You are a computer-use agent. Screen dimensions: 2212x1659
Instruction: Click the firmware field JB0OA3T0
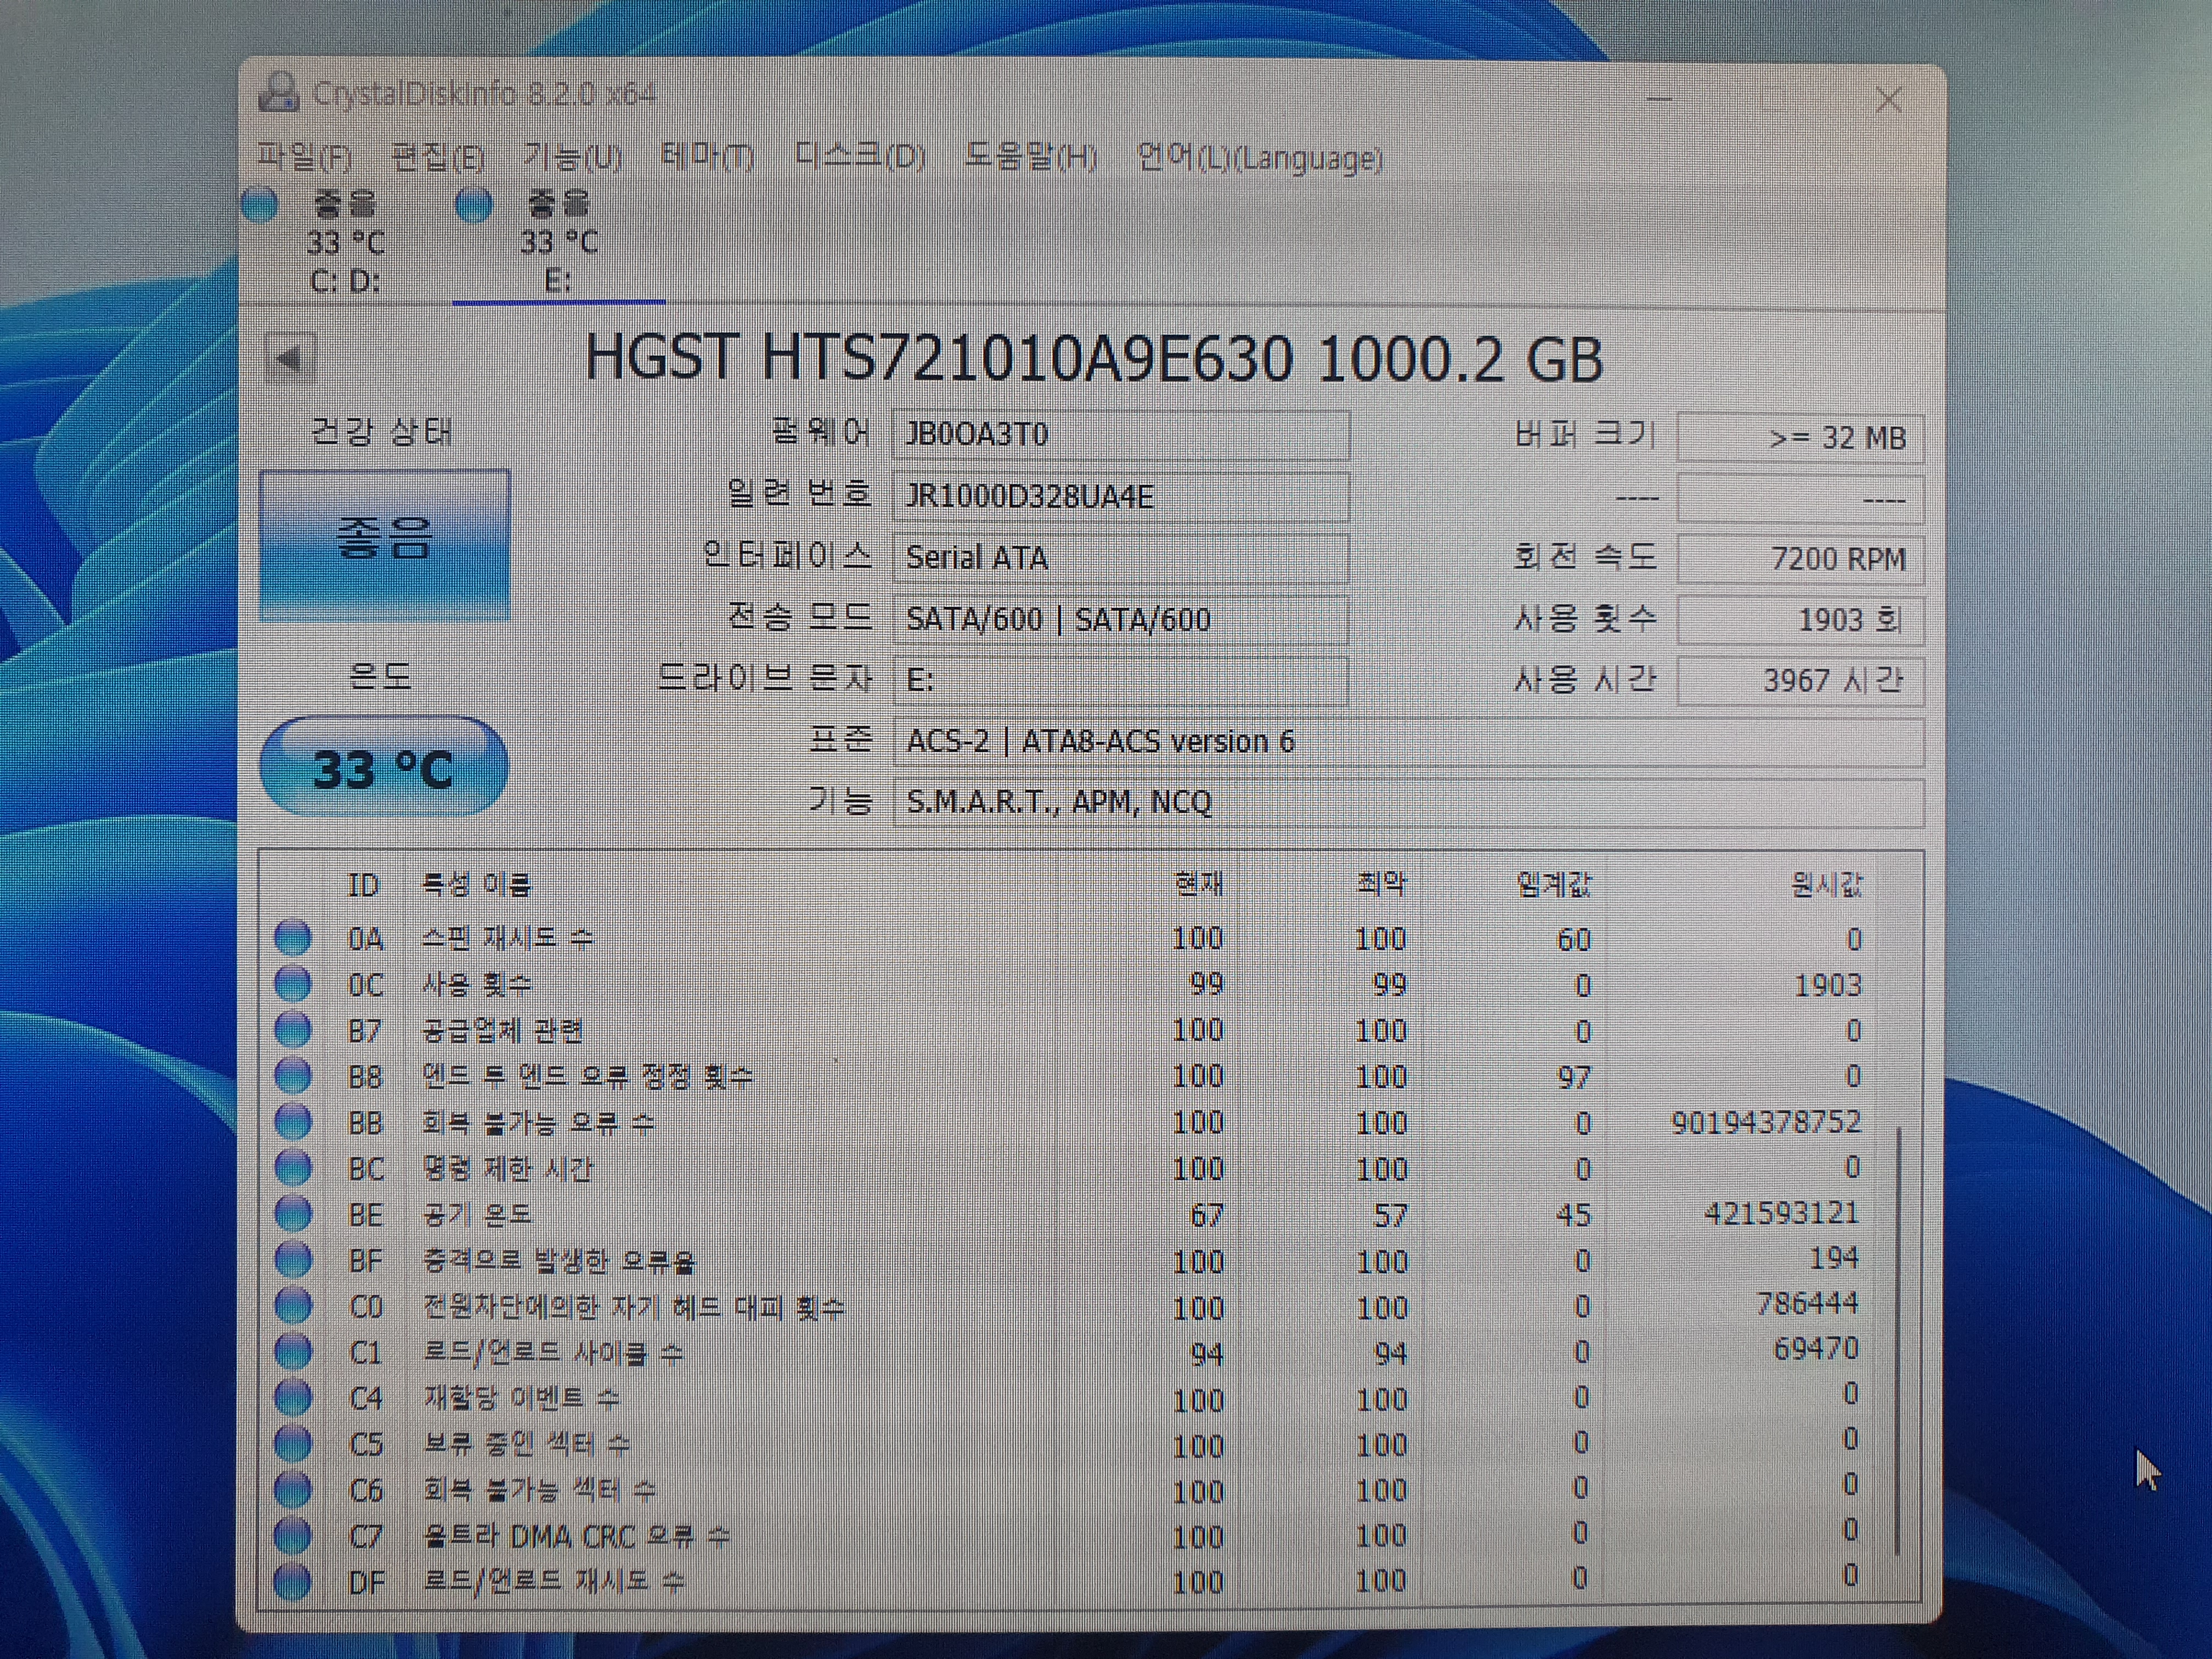1120,435
